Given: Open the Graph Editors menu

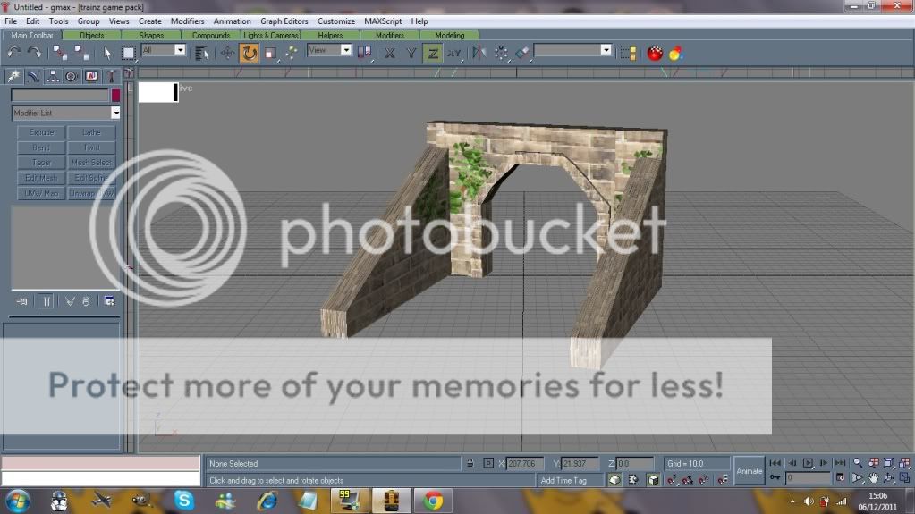Looking at the screenshot, I should pyautogui.click(x=284, y=21).
